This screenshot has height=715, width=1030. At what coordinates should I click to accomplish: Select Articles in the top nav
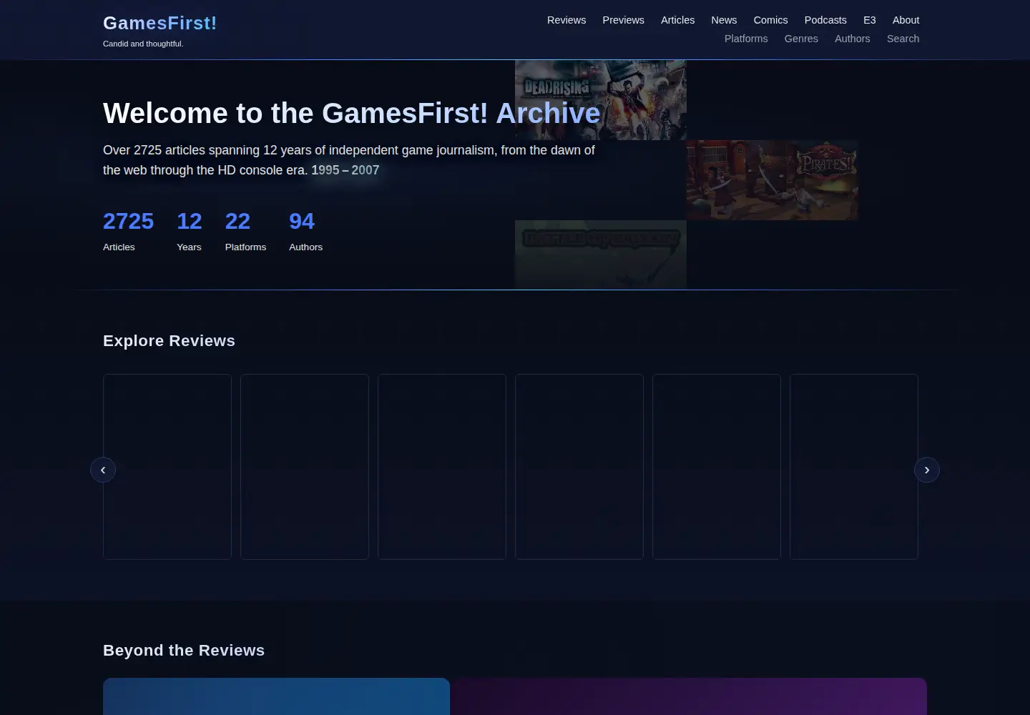(x=677, y=20)
